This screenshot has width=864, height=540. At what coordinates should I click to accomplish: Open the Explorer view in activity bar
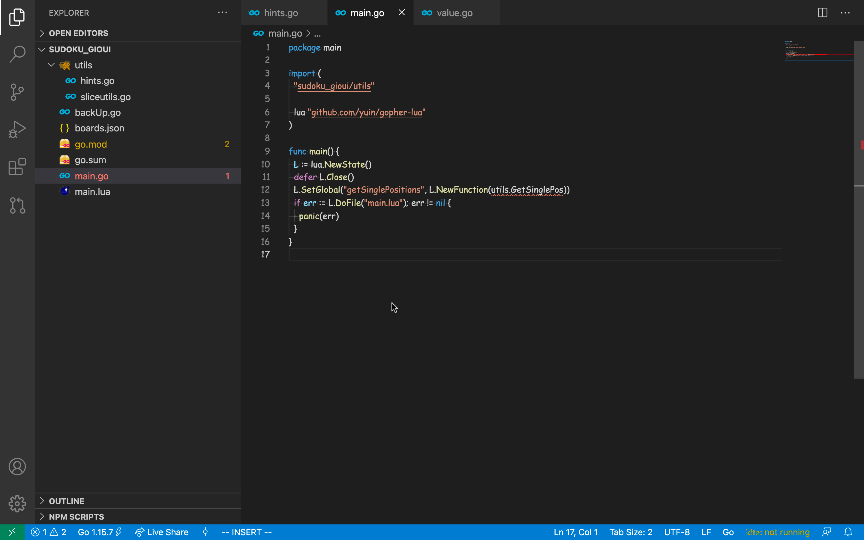[x=17, y=17]
